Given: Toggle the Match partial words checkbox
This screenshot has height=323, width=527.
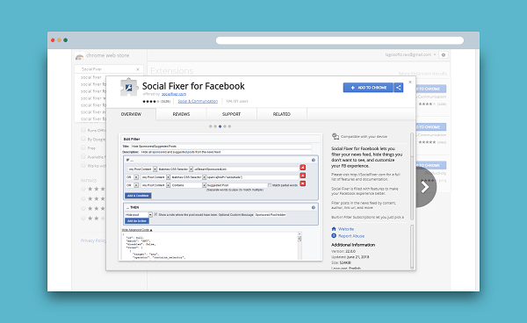Looking at the screenshot, I should [270, 185].
